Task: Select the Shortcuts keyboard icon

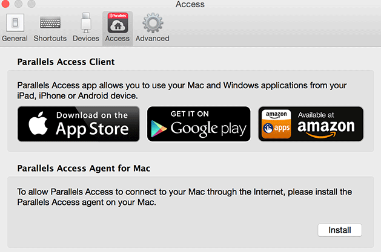Action: pyautogui.click(x=50, y=22)
